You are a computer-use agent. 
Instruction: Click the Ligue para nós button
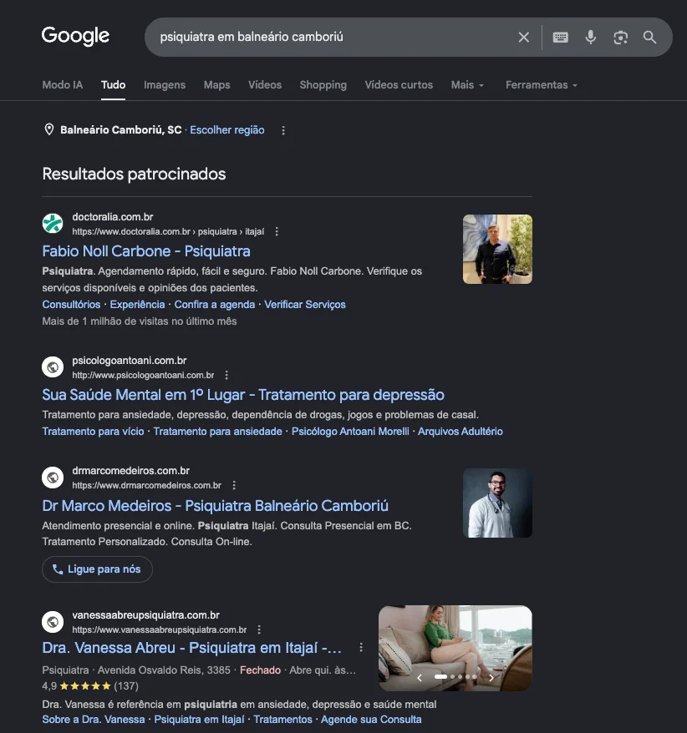coord(97,569)
